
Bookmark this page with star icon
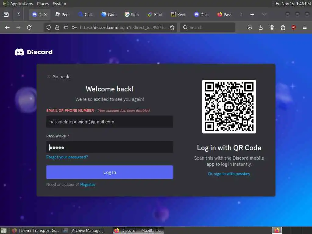point(172,27)
